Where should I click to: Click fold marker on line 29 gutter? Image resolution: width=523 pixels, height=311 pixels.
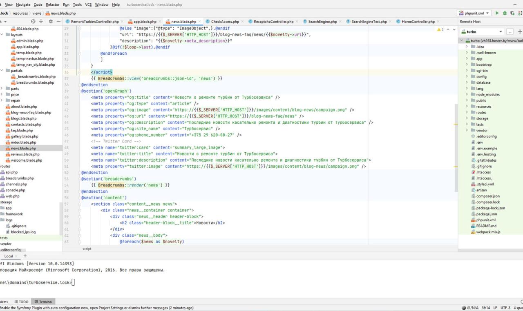click(x=79, y=29)
